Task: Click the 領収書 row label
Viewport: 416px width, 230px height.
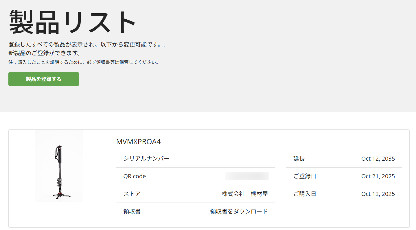Action: click(x=132, y=212)
